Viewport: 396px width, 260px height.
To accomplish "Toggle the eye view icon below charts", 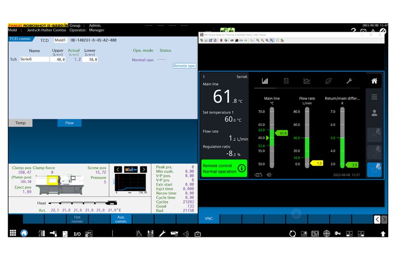I will [258, 175].
